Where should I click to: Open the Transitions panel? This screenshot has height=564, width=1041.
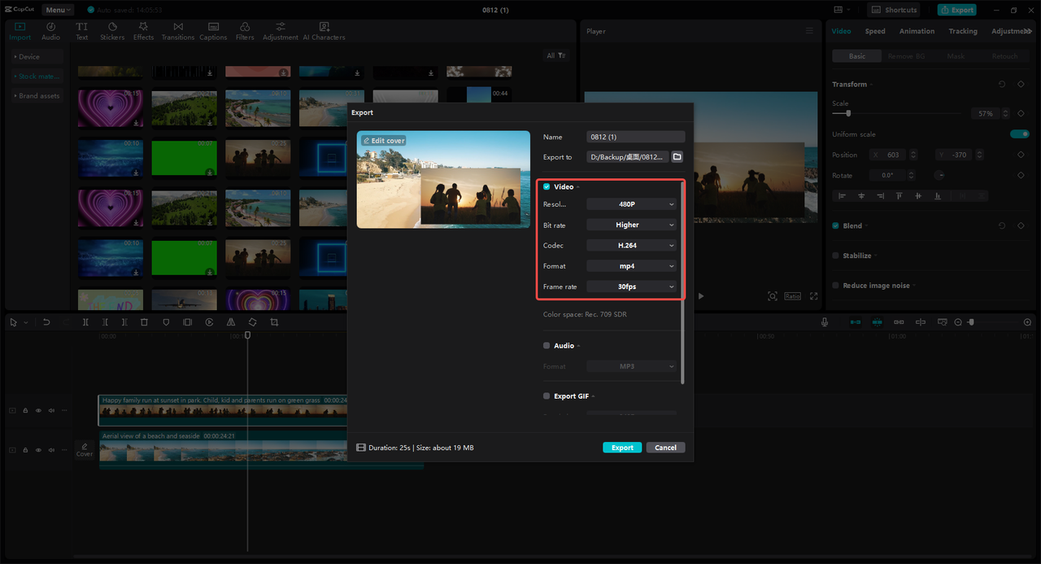[178, 32]
